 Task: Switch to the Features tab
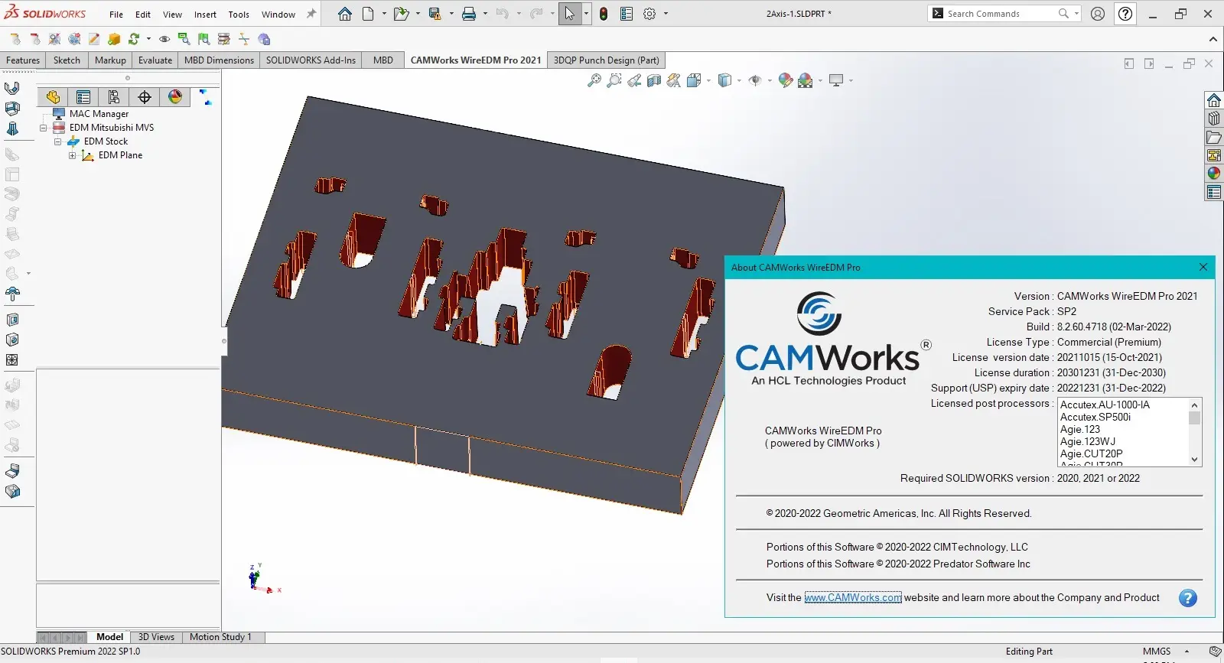point(23,60)
